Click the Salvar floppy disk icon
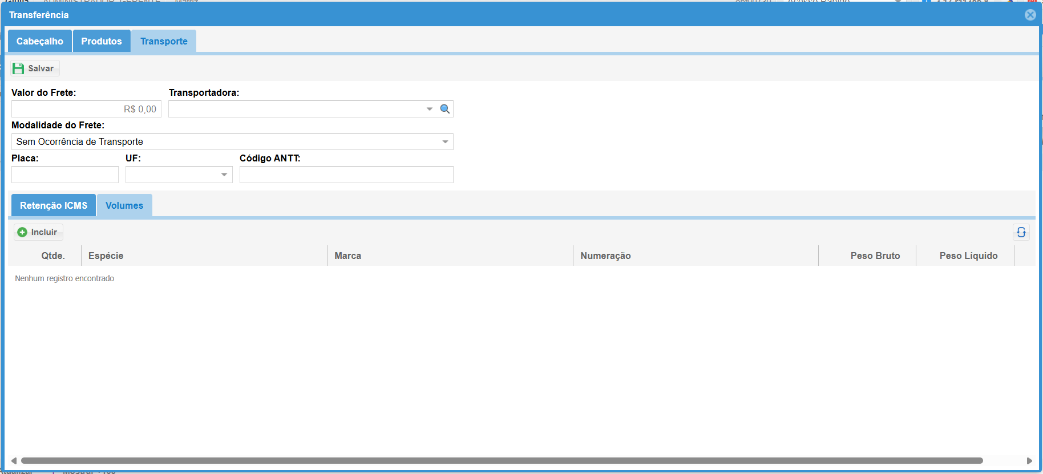1043x474 pixels. point(18,68)
